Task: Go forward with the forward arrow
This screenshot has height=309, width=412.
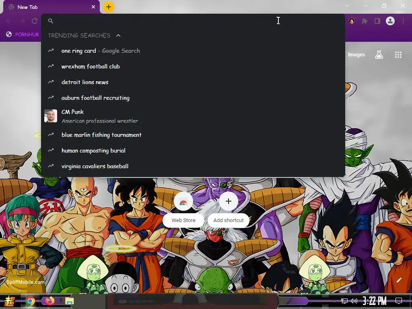Action: [22, 21]
